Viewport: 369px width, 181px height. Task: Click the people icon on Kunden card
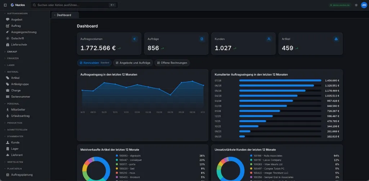click(x=269, y=39)
